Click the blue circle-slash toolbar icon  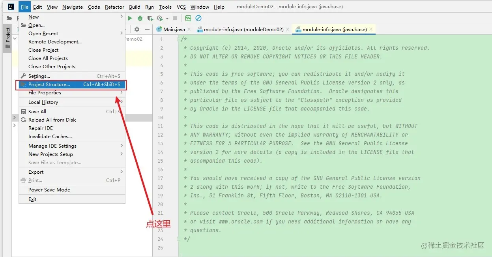click(x=198, y=18)
